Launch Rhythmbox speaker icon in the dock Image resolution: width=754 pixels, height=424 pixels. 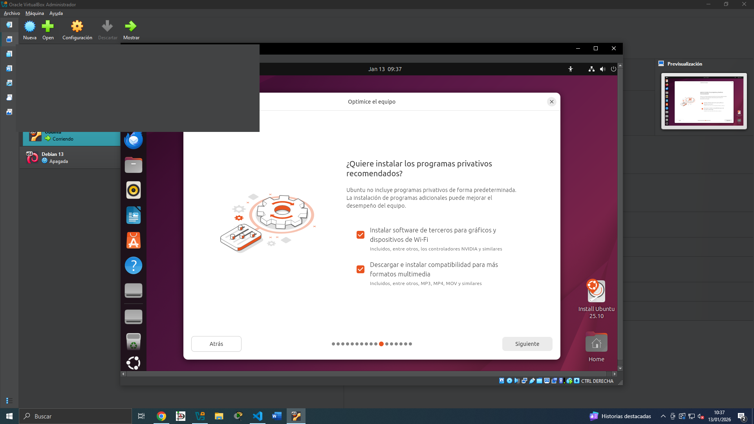coord(134,190)
